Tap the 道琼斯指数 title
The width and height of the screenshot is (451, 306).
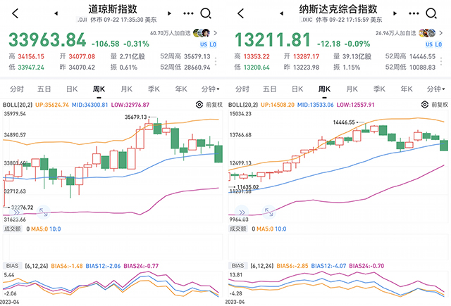click(113, 9)
